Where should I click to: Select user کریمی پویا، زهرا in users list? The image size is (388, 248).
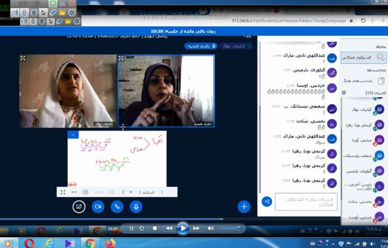[x=364, y=125]
